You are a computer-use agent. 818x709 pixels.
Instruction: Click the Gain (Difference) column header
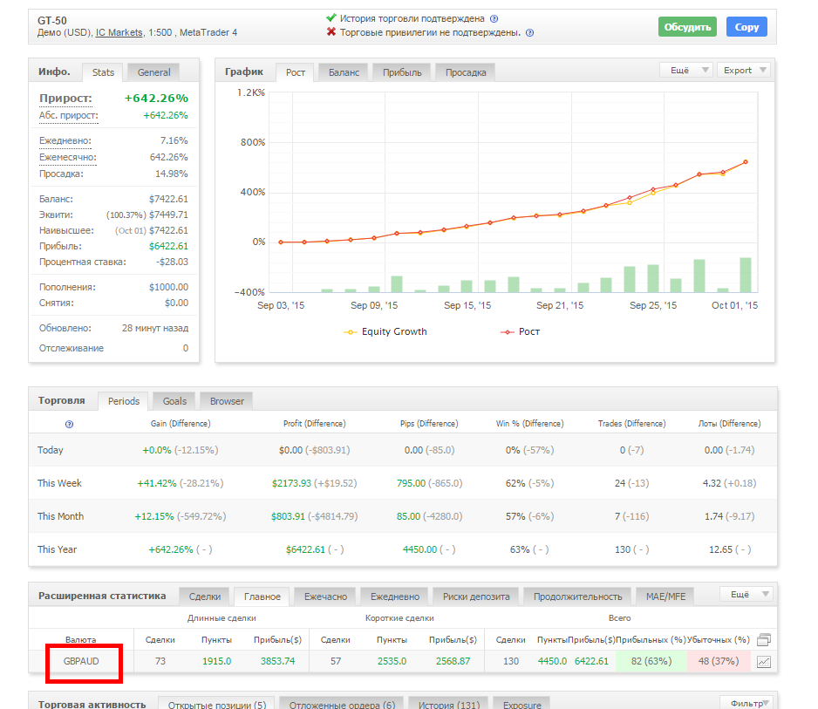(181, 424)
